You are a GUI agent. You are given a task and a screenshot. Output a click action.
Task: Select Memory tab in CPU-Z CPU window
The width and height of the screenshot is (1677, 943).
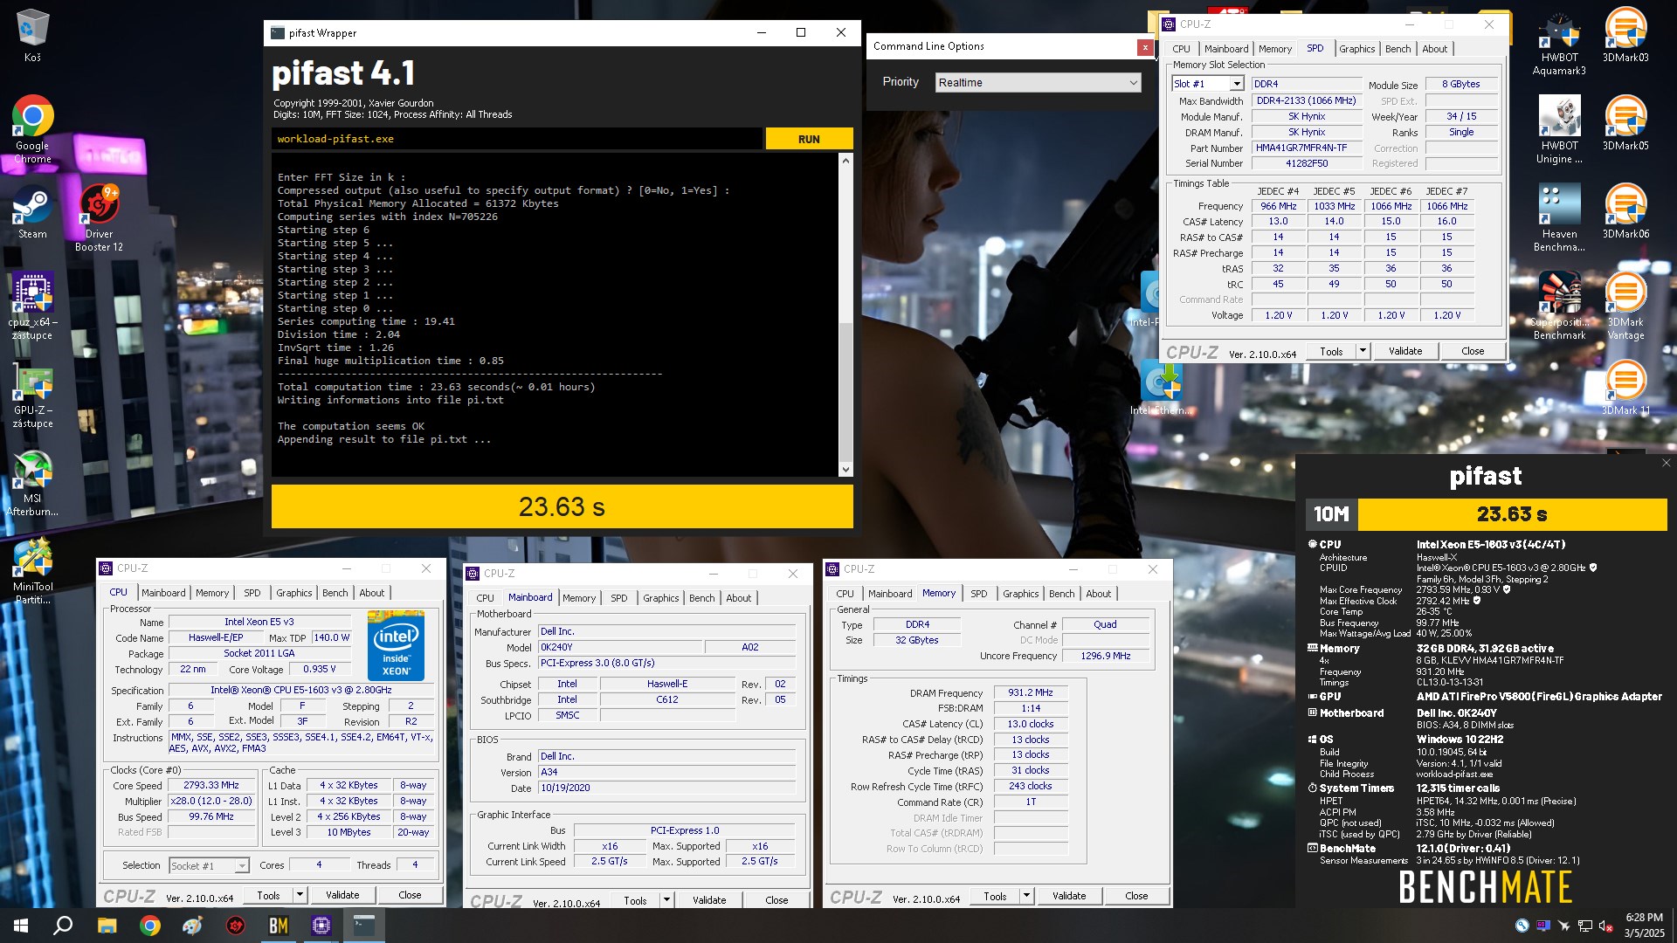pyautogui.click(x=212, y=593)
